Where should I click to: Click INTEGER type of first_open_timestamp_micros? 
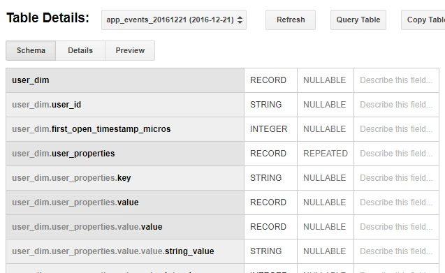(269, 129)
